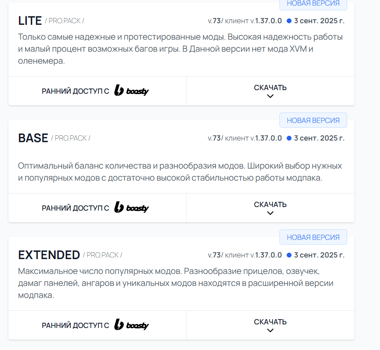Expand the BASE download chevron arrow
The height and width of the screenshot is (350, 380).
[270, 213]
